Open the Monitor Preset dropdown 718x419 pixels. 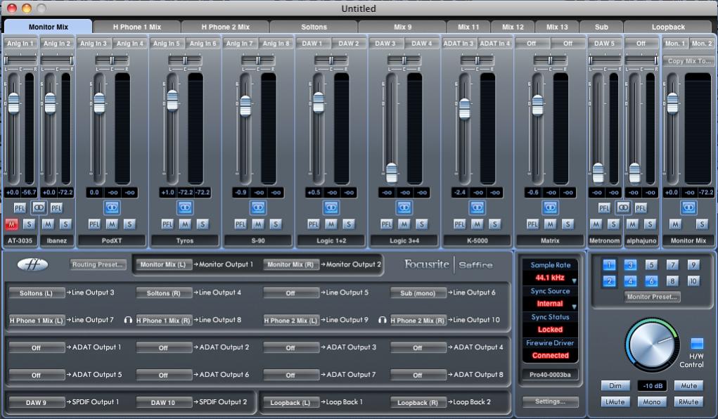point(652,297)
